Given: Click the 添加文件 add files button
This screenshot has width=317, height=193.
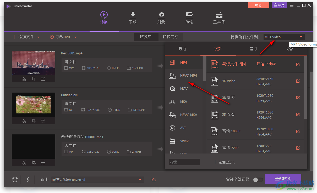Looking at the screenshot, I should pos(23,37).
